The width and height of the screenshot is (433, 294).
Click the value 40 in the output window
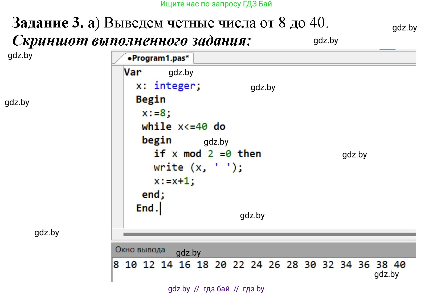[x=399, y=265]
